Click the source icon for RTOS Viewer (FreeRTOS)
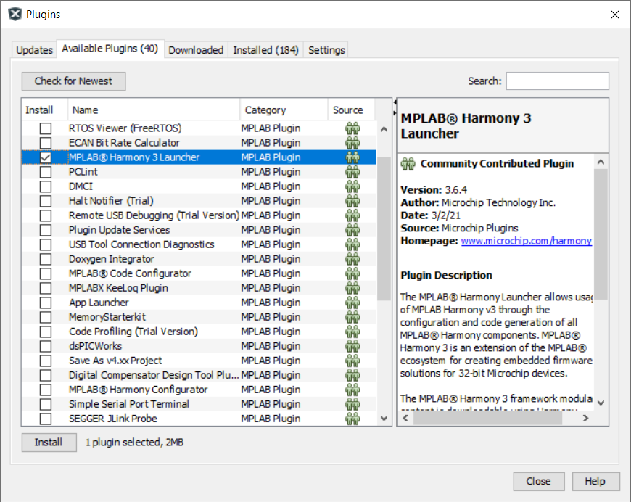631x502 pixels. click(x=352, y=128)
